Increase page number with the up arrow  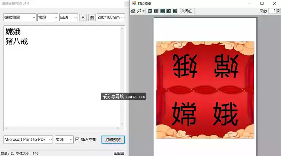click(x=278, y=10)
